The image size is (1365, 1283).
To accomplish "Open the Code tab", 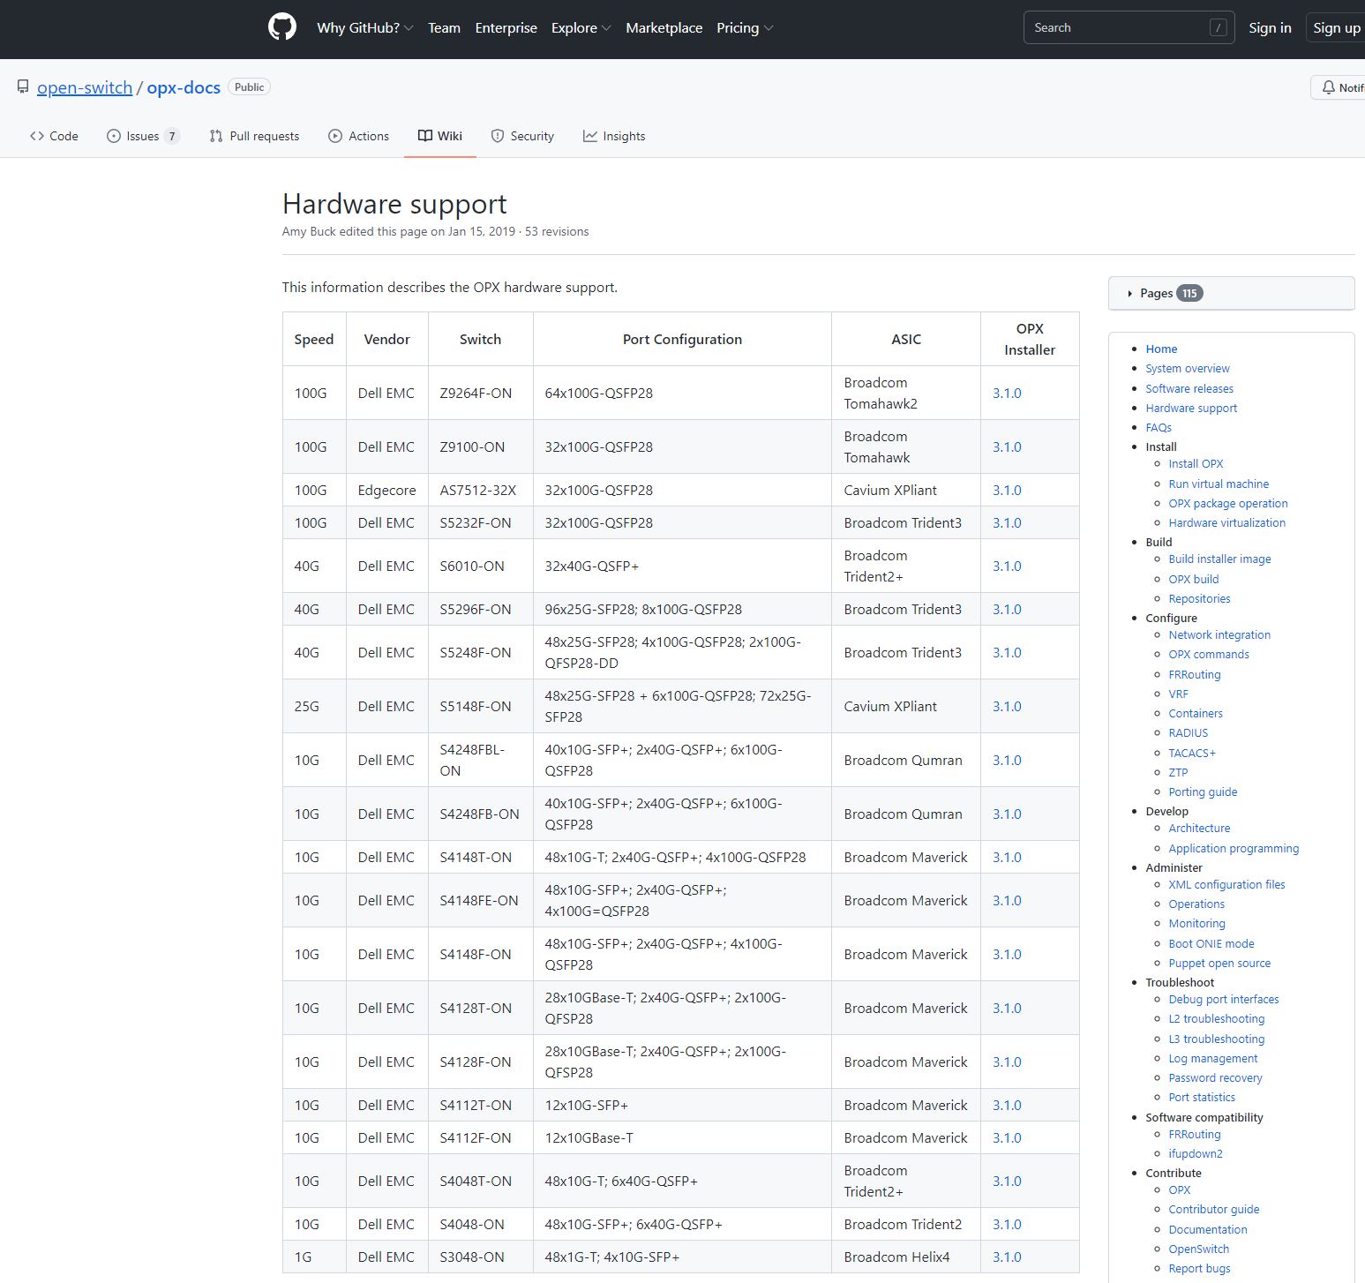I will 54,136.
